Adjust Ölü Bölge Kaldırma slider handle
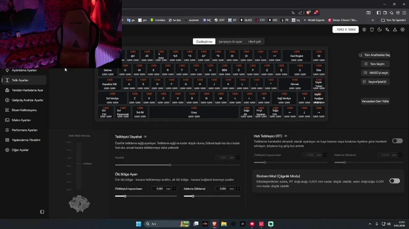 (193, 196)
